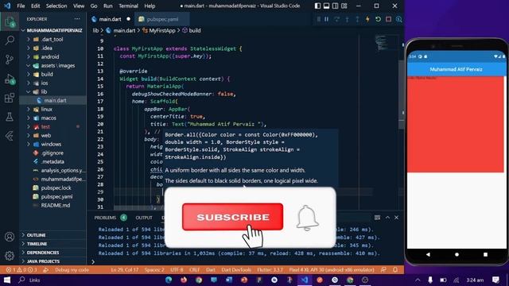Open README.md in the explorer tree

point(55,206)
